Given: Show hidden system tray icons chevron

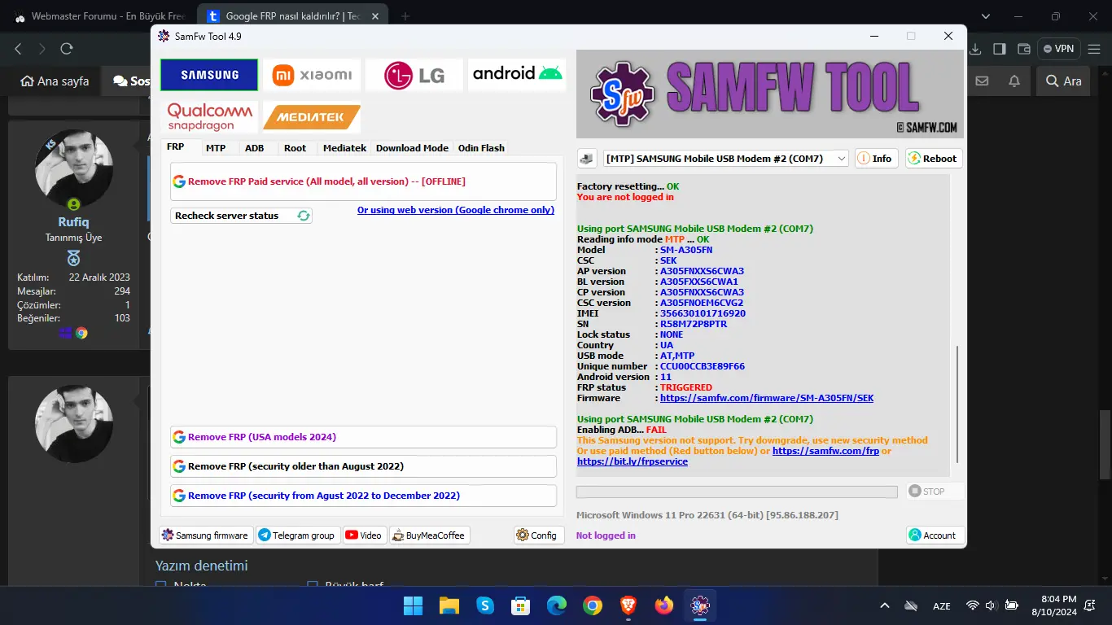Looking at the screenshot, I should pos(885,605).
